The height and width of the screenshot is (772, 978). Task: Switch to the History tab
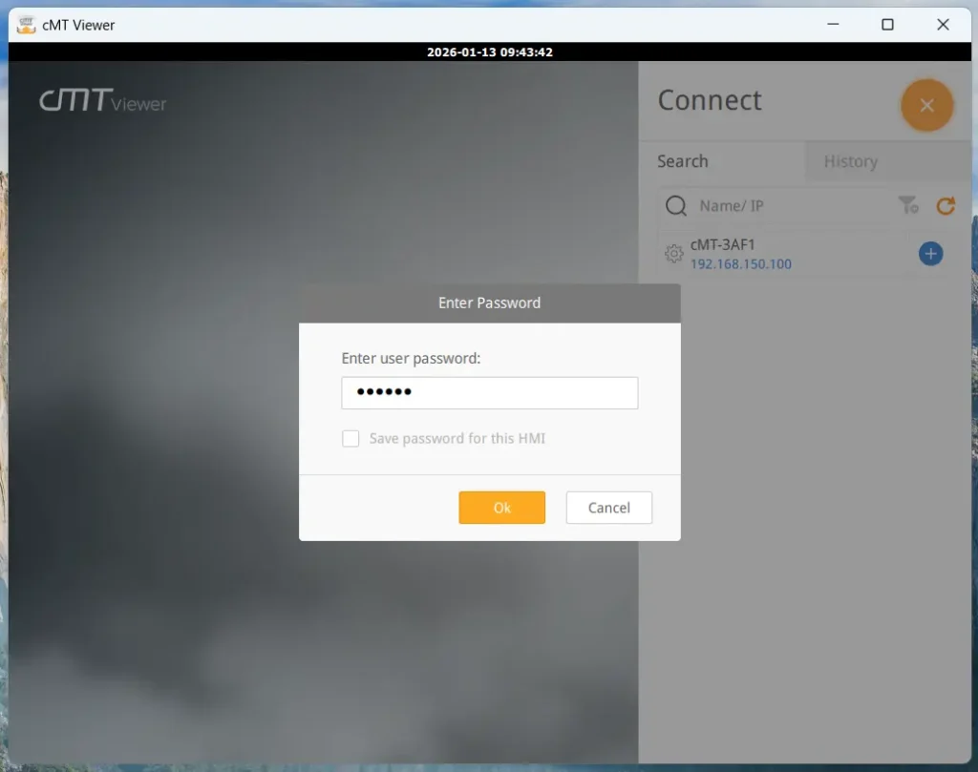pos(850,160)
